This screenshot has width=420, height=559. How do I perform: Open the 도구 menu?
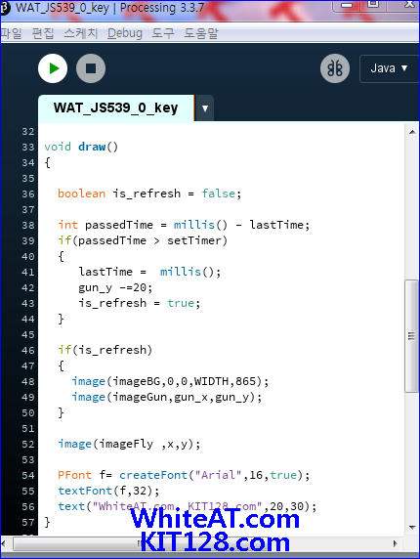[163, 33]
